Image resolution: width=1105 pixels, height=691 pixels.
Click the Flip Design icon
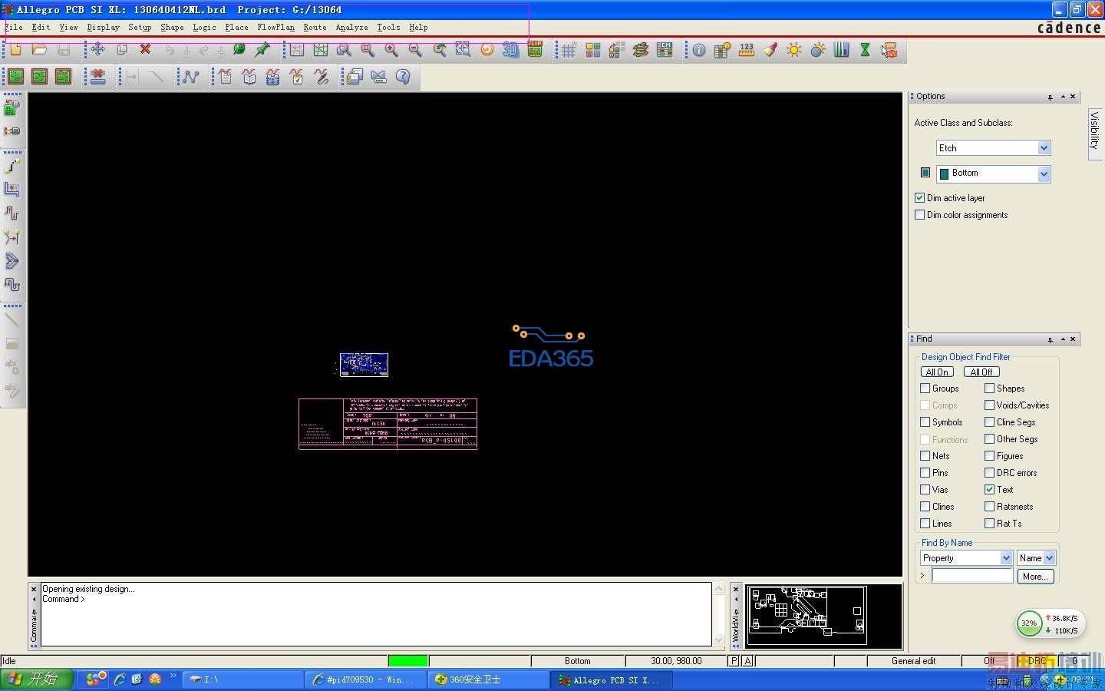535,51
